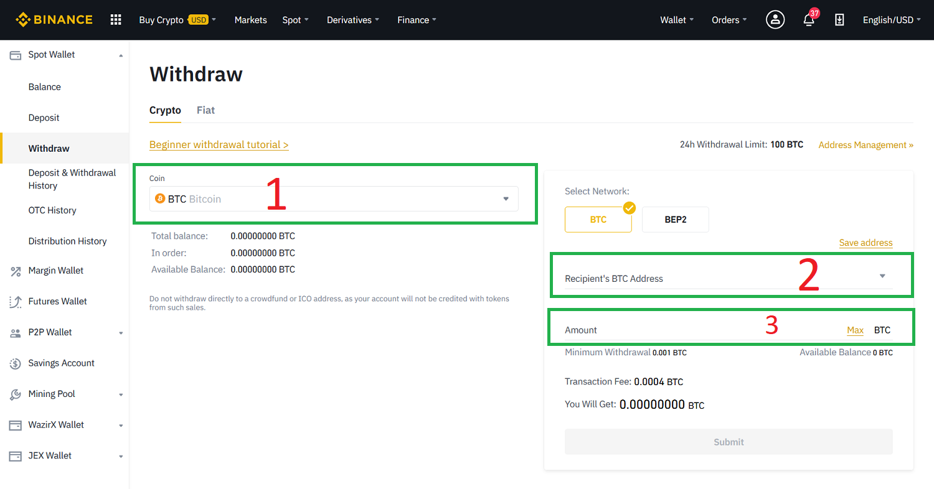The width and height of the screenshot is (934, 489).
Task: Go to Markets page
Action: click(x=250, y=20)
